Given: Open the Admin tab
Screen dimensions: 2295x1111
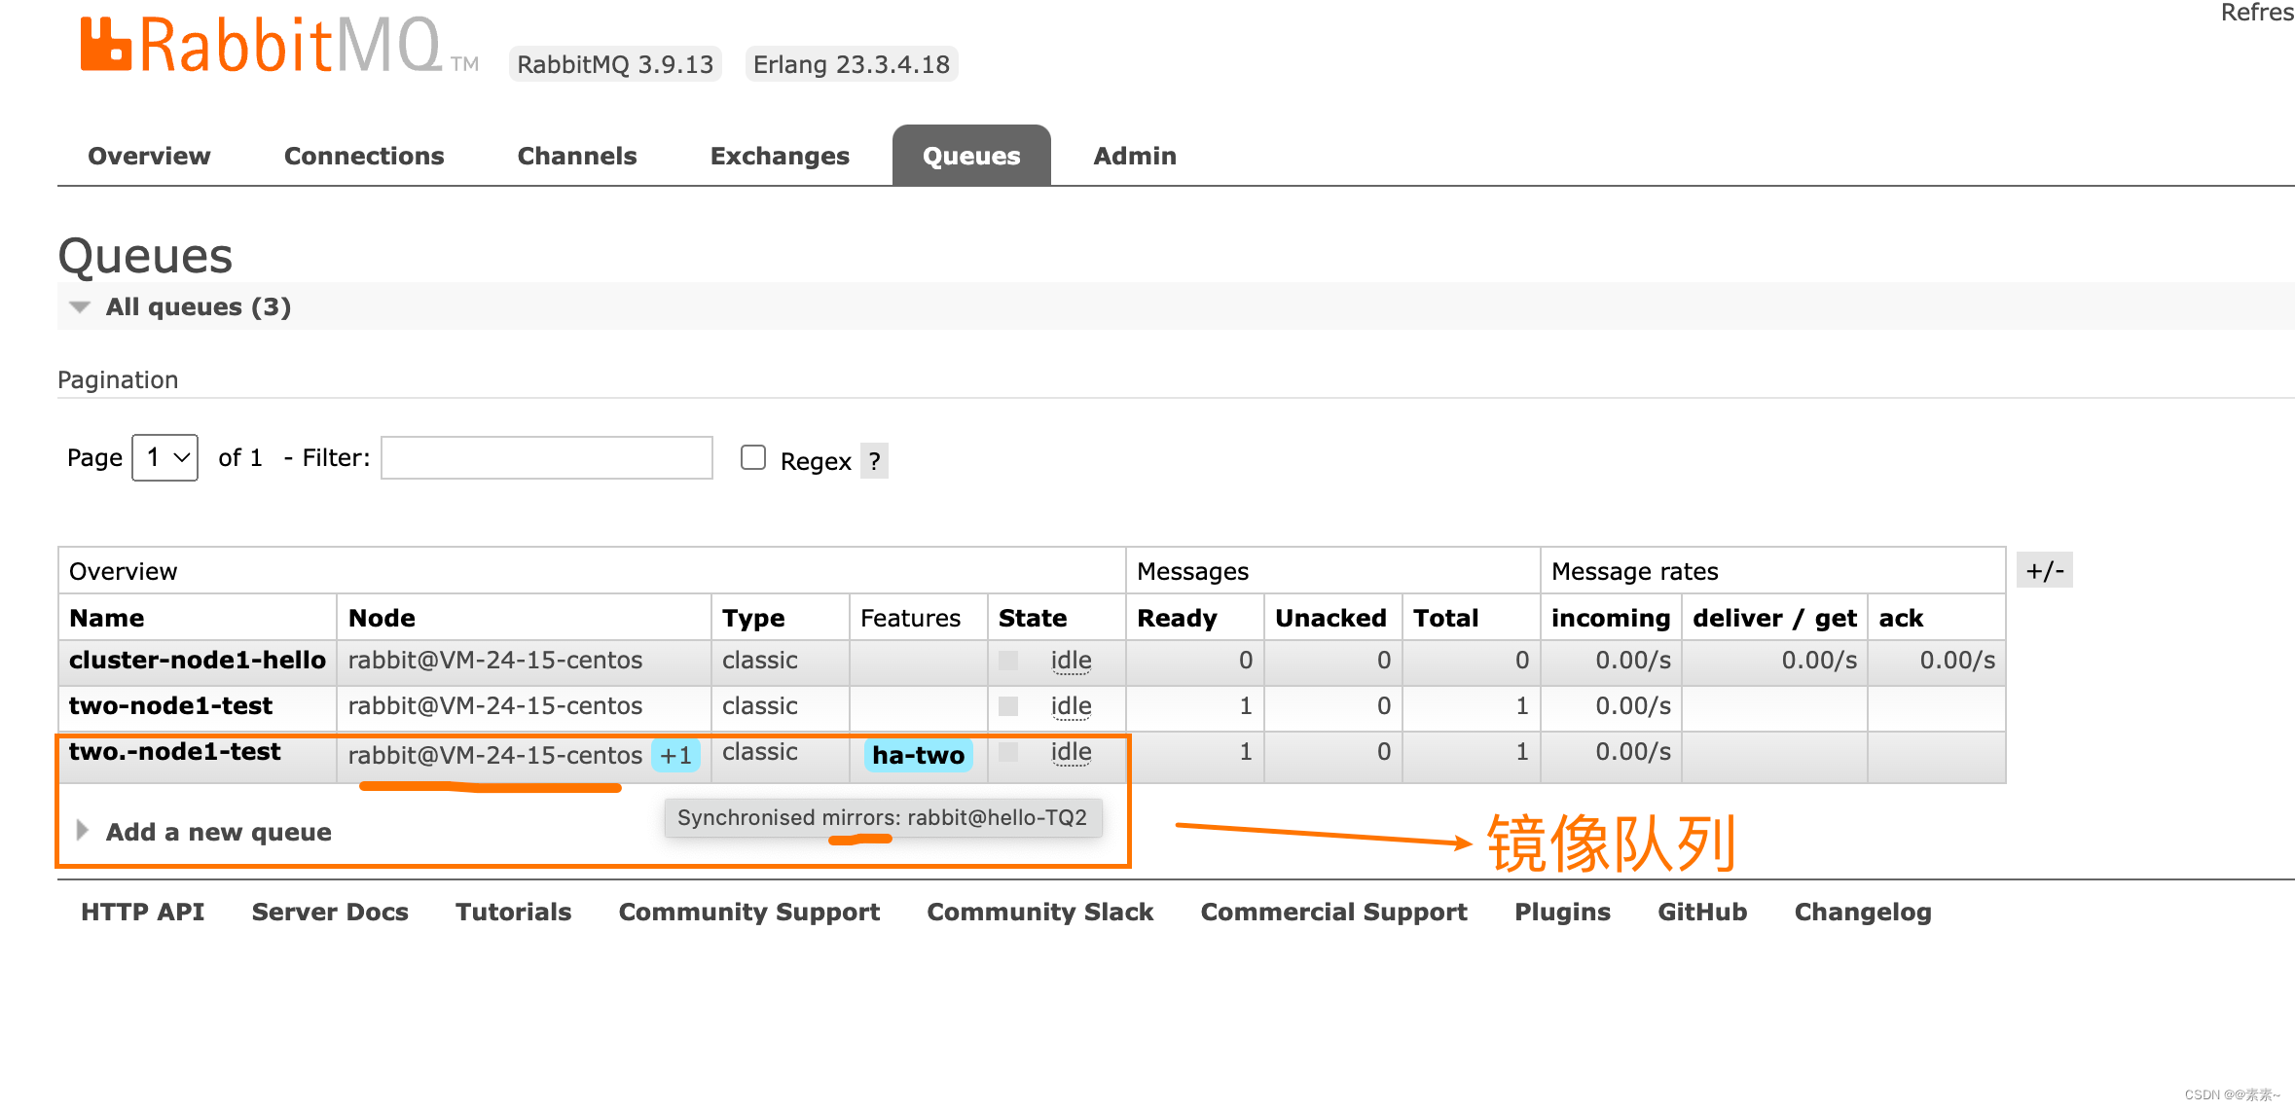Looking at the screenshot, I should [1134, 156].
